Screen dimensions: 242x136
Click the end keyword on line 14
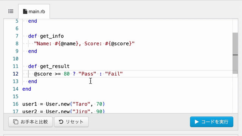27,89
